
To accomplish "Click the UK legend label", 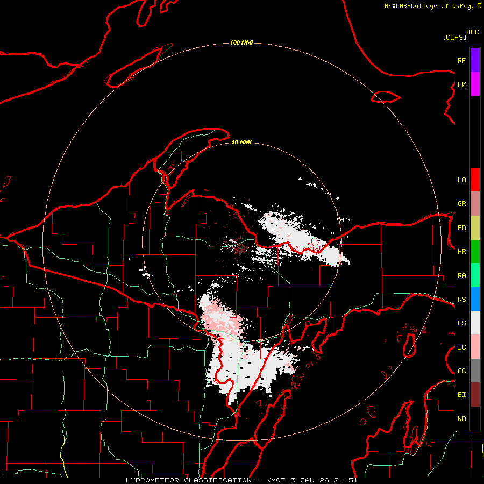I will coord(461,84).
